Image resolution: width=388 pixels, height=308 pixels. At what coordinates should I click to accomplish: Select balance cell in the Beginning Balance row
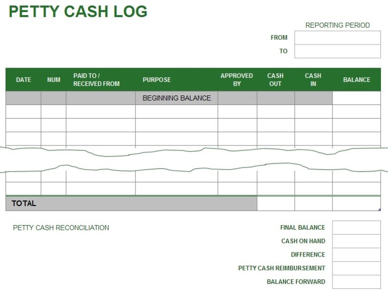click(357, 98)
